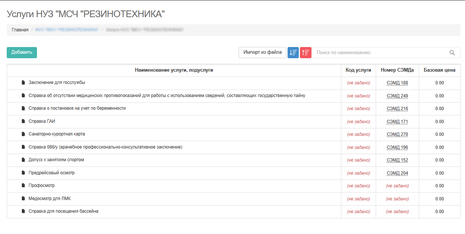Click the Импорт из файла button
465x234 pixels.
point(262,52)
